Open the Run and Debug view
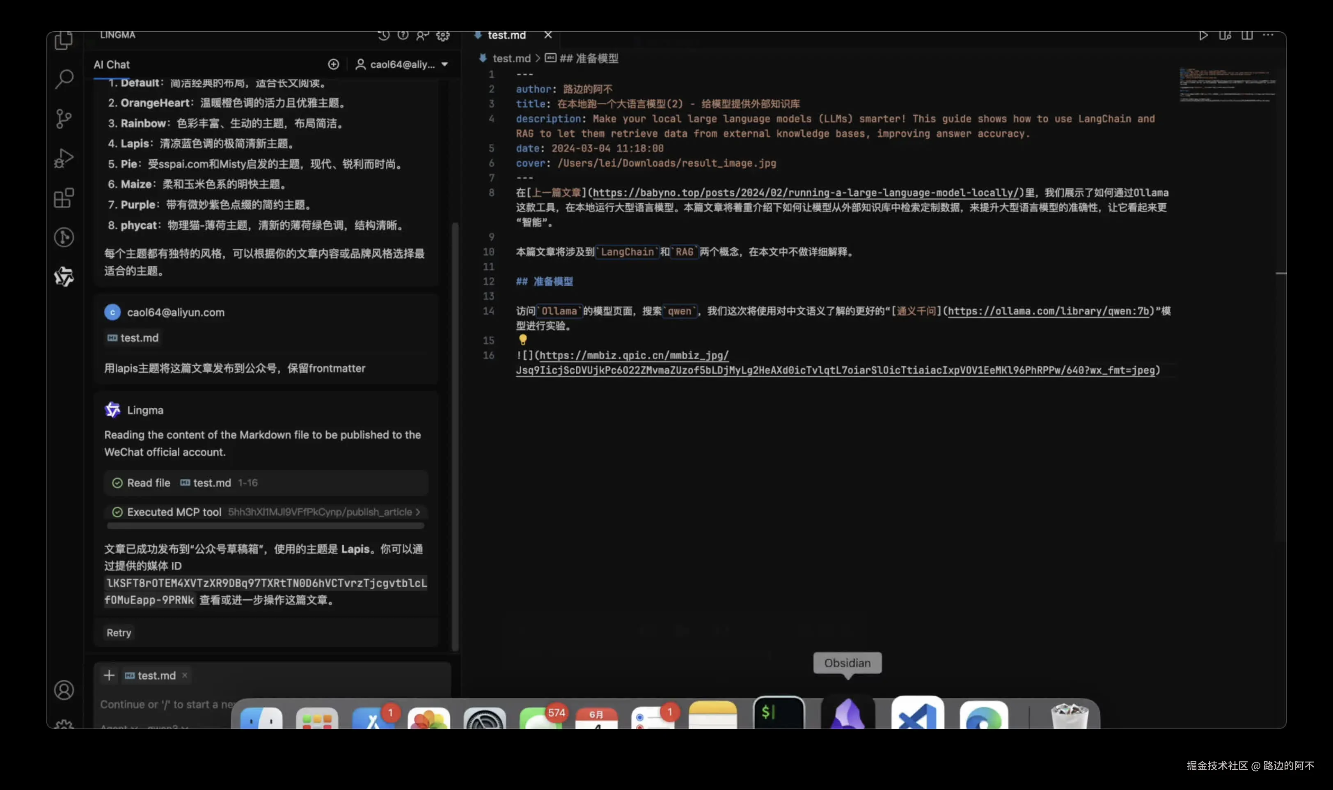The image size is (1333, 790). (x=64, y=158)
